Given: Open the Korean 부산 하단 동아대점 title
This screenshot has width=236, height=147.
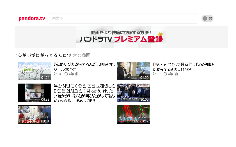Looking at the screenshot, I should [x=84, y=93].
